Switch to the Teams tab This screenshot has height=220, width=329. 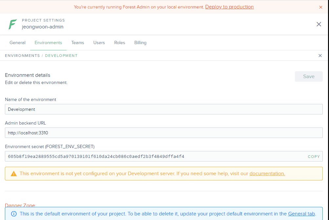coord(78,43)
